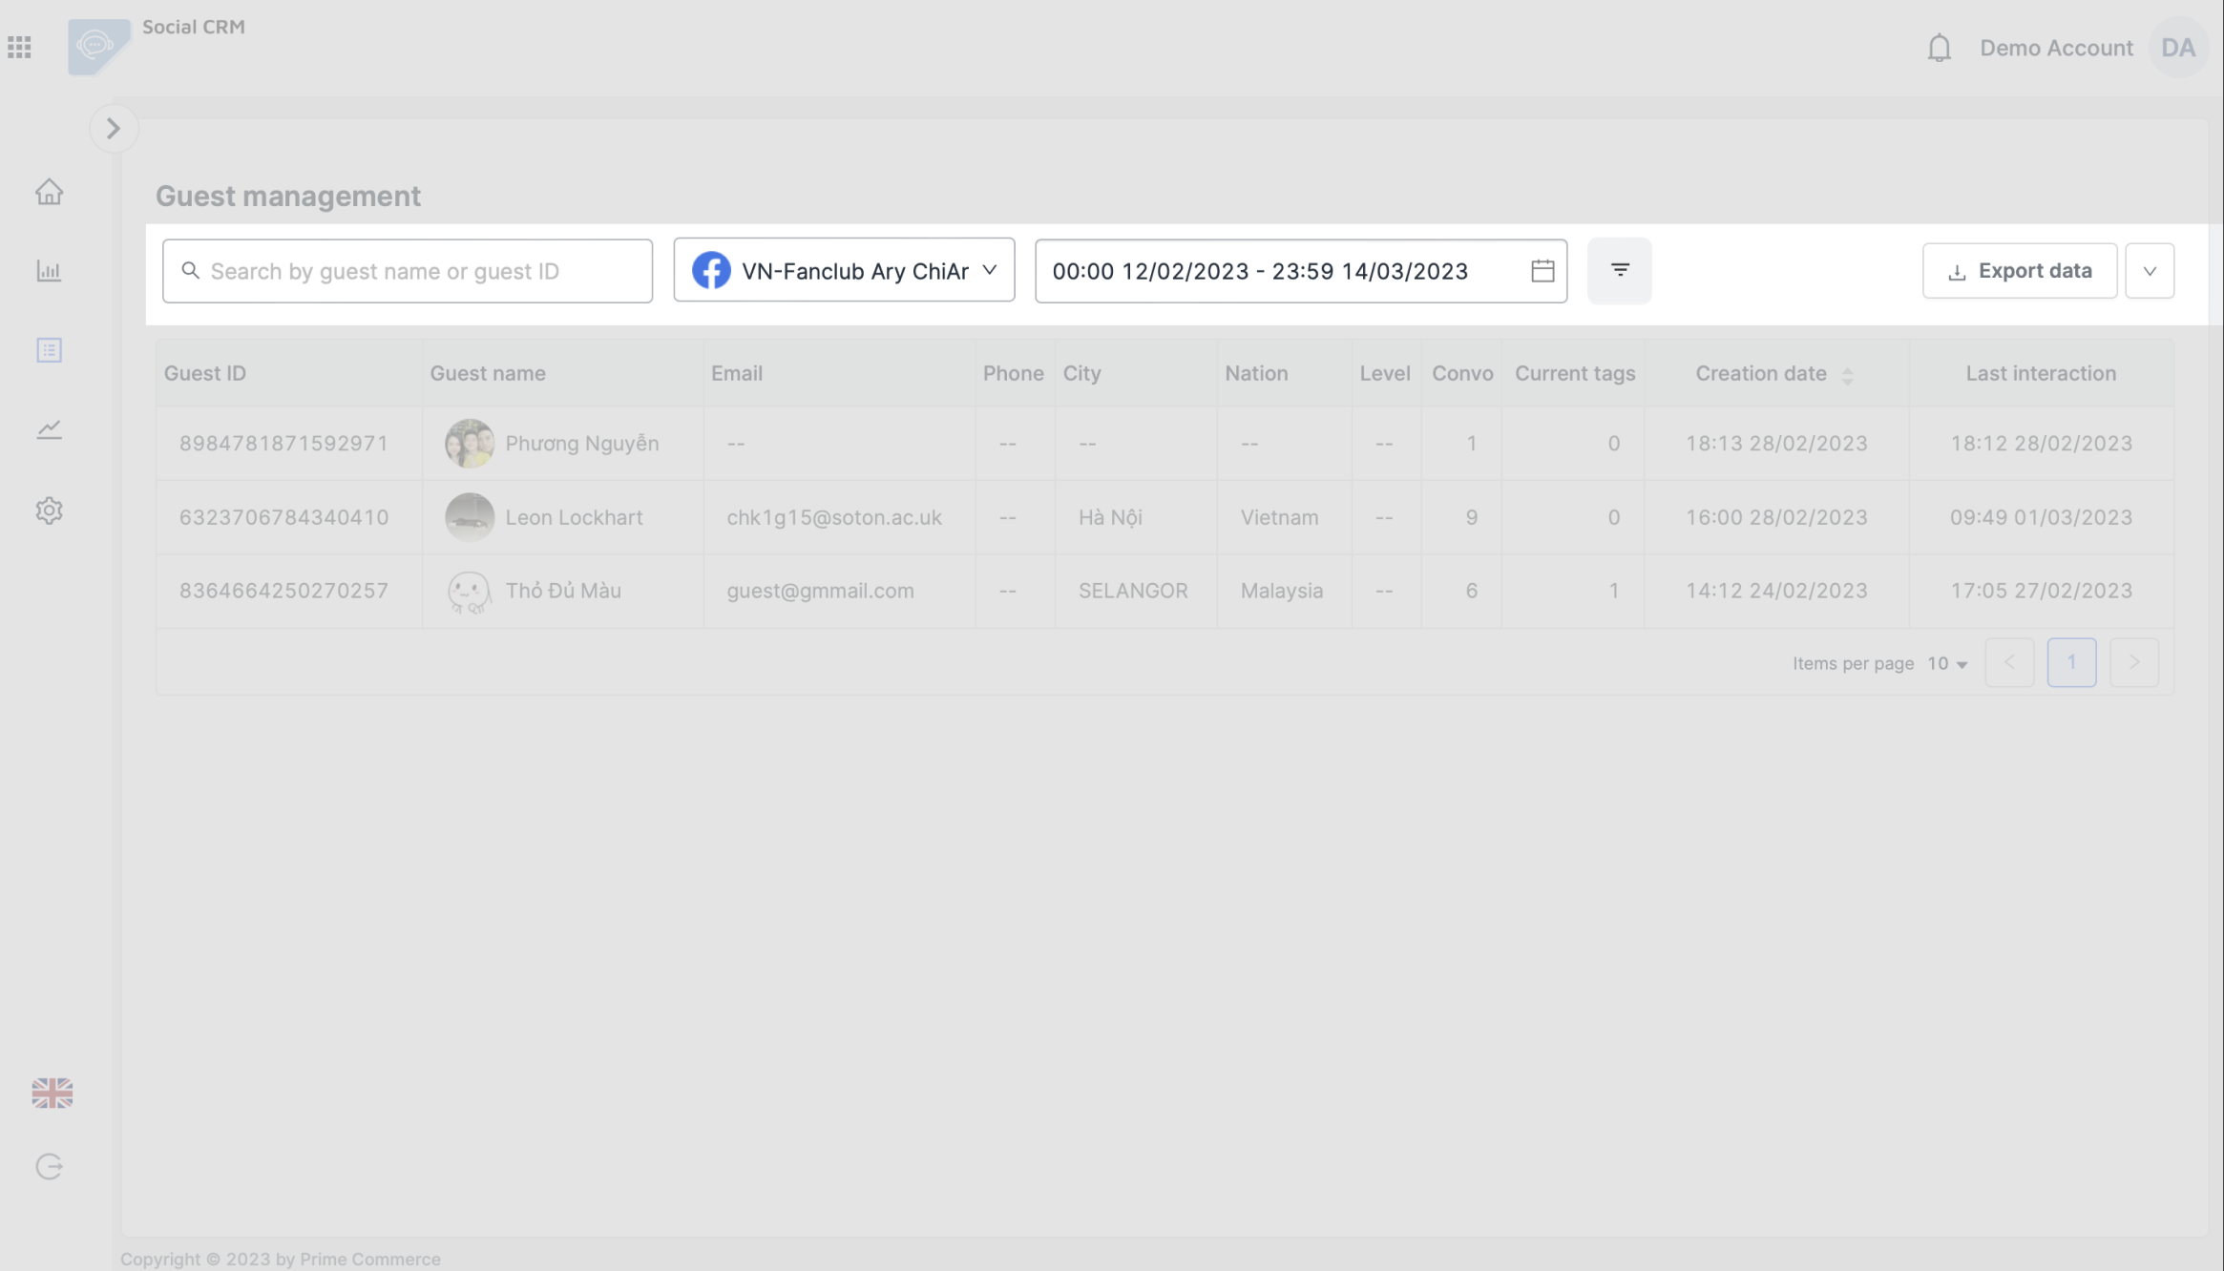Open the line chart analytics icon
Screen dimensions: 2224x1271
[x=49, y=429]
